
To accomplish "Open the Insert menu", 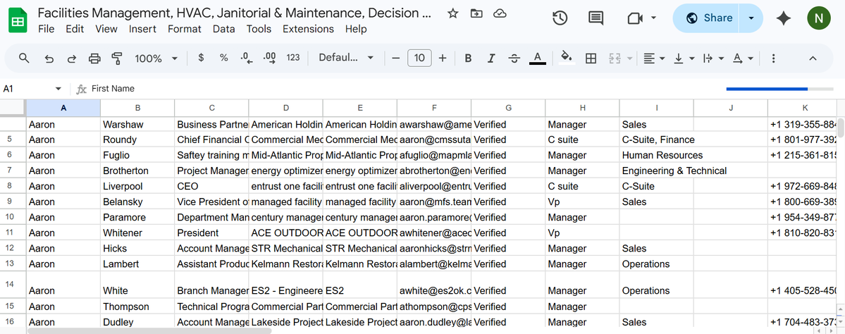I will [x=142, y=29].
